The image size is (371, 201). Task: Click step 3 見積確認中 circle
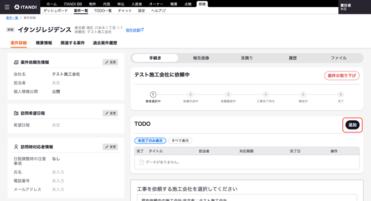coord(228,95)
